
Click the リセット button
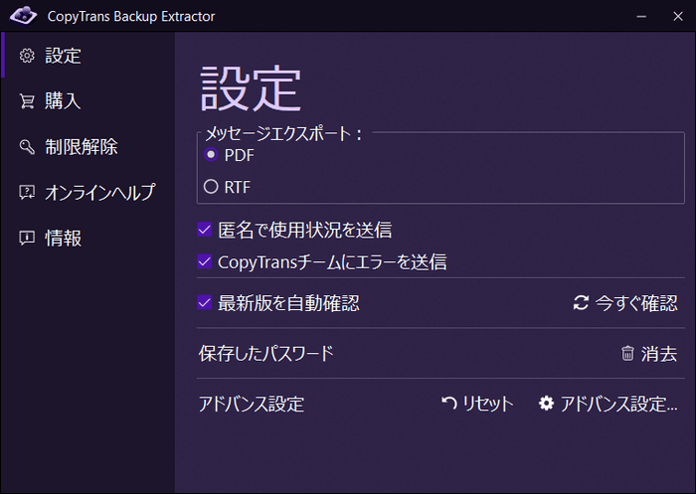click(x=477, y=404)
